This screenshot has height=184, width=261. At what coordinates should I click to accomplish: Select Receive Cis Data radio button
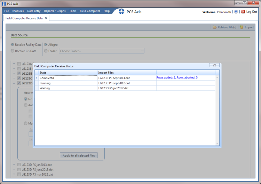click(13, 51)
